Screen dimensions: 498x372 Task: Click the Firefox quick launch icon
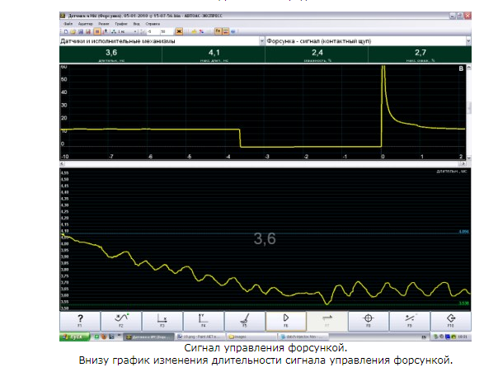coord(104,337)
